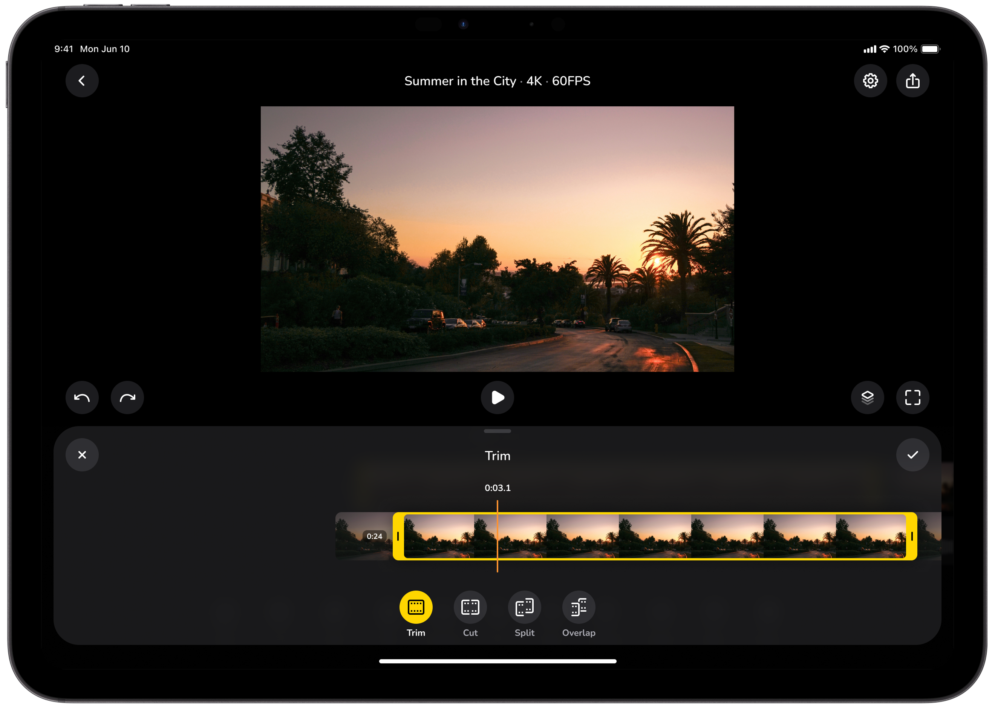Share the Summer in the City video

click(x=913, y=81)
